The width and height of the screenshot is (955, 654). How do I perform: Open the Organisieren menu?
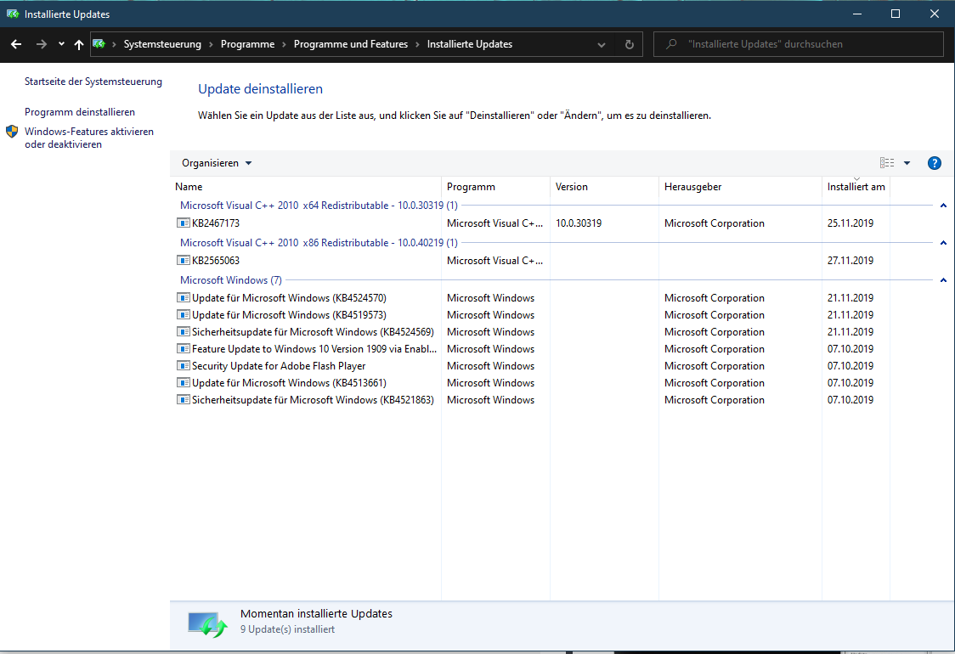[x=217, y=163]
